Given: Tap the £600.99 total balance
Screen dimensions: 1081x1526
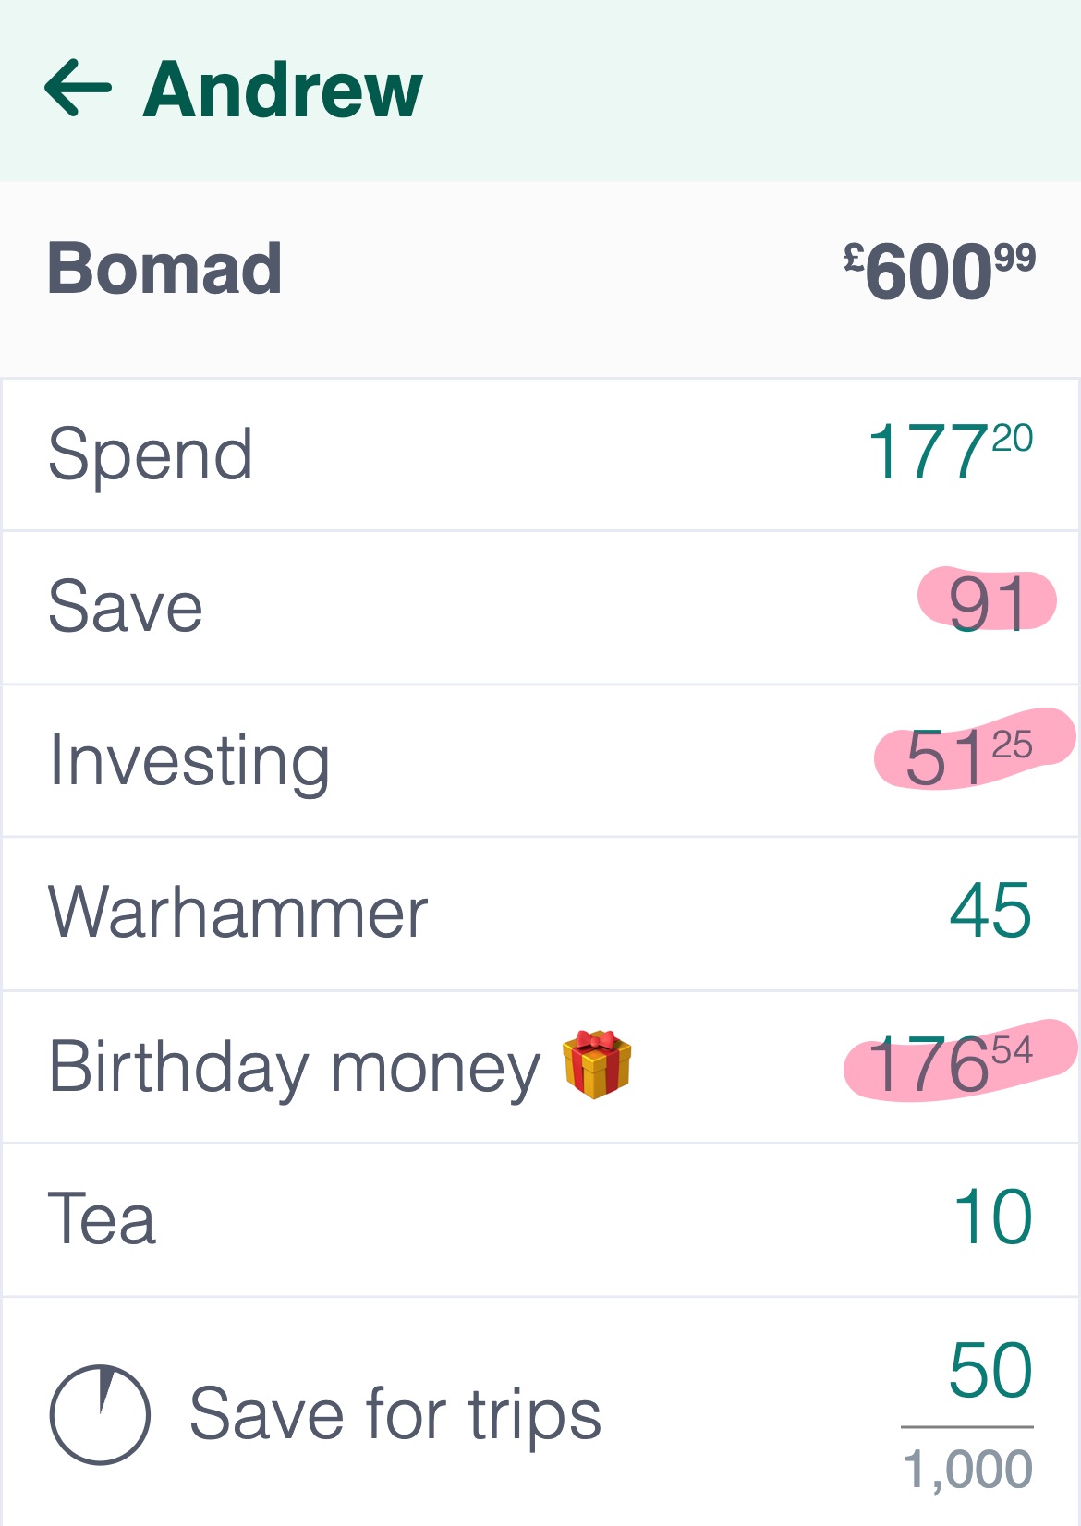Looking at the screenshot, I should pyautogui.click(x=940, y=271).
